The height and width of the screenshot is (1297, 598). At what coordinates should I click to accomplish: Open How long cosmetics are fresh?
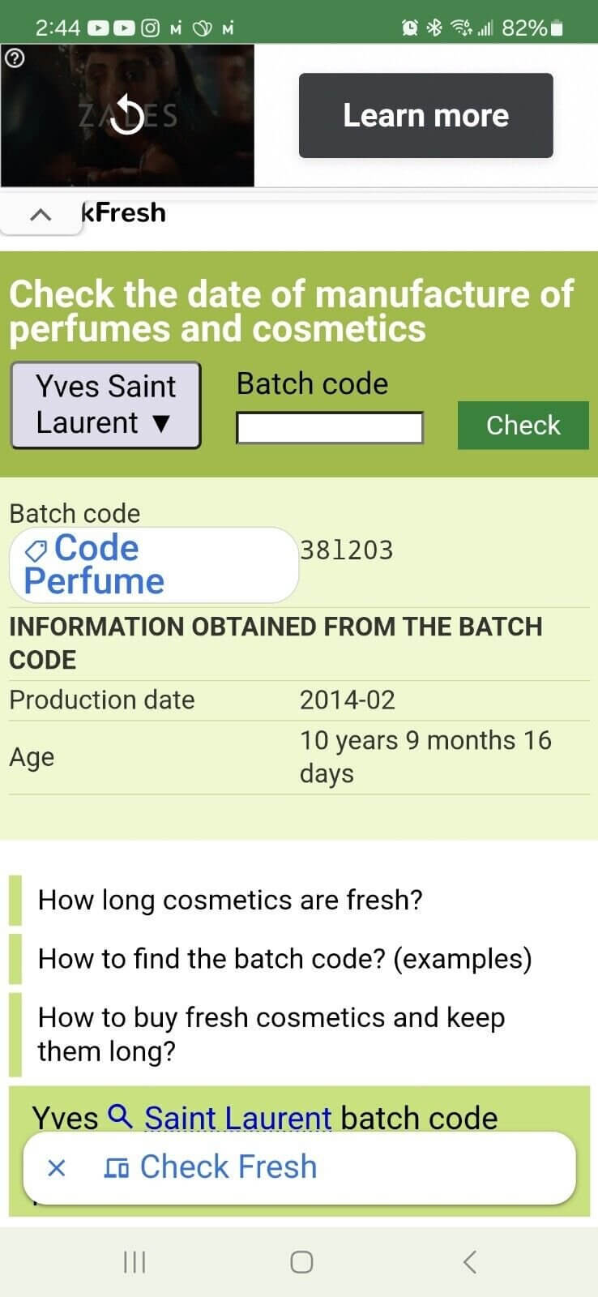tap(230, 900)
